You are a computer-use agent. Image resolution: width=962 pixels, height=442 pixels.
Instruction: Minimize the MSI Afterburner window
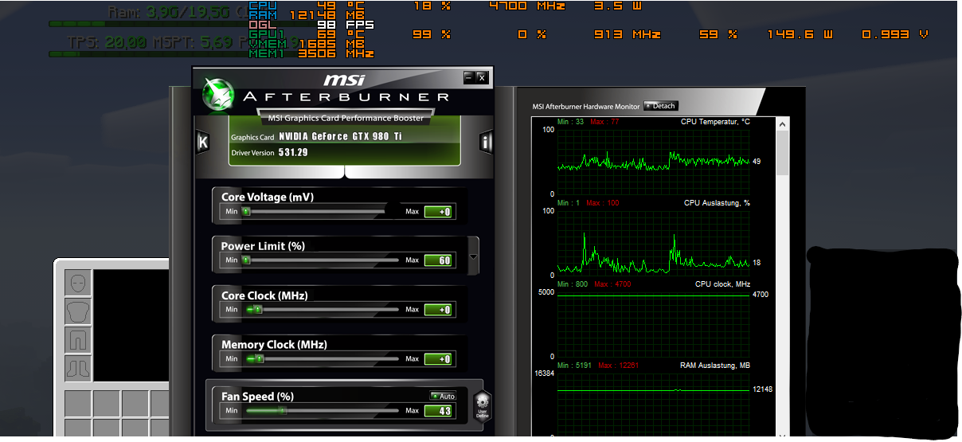469,77
